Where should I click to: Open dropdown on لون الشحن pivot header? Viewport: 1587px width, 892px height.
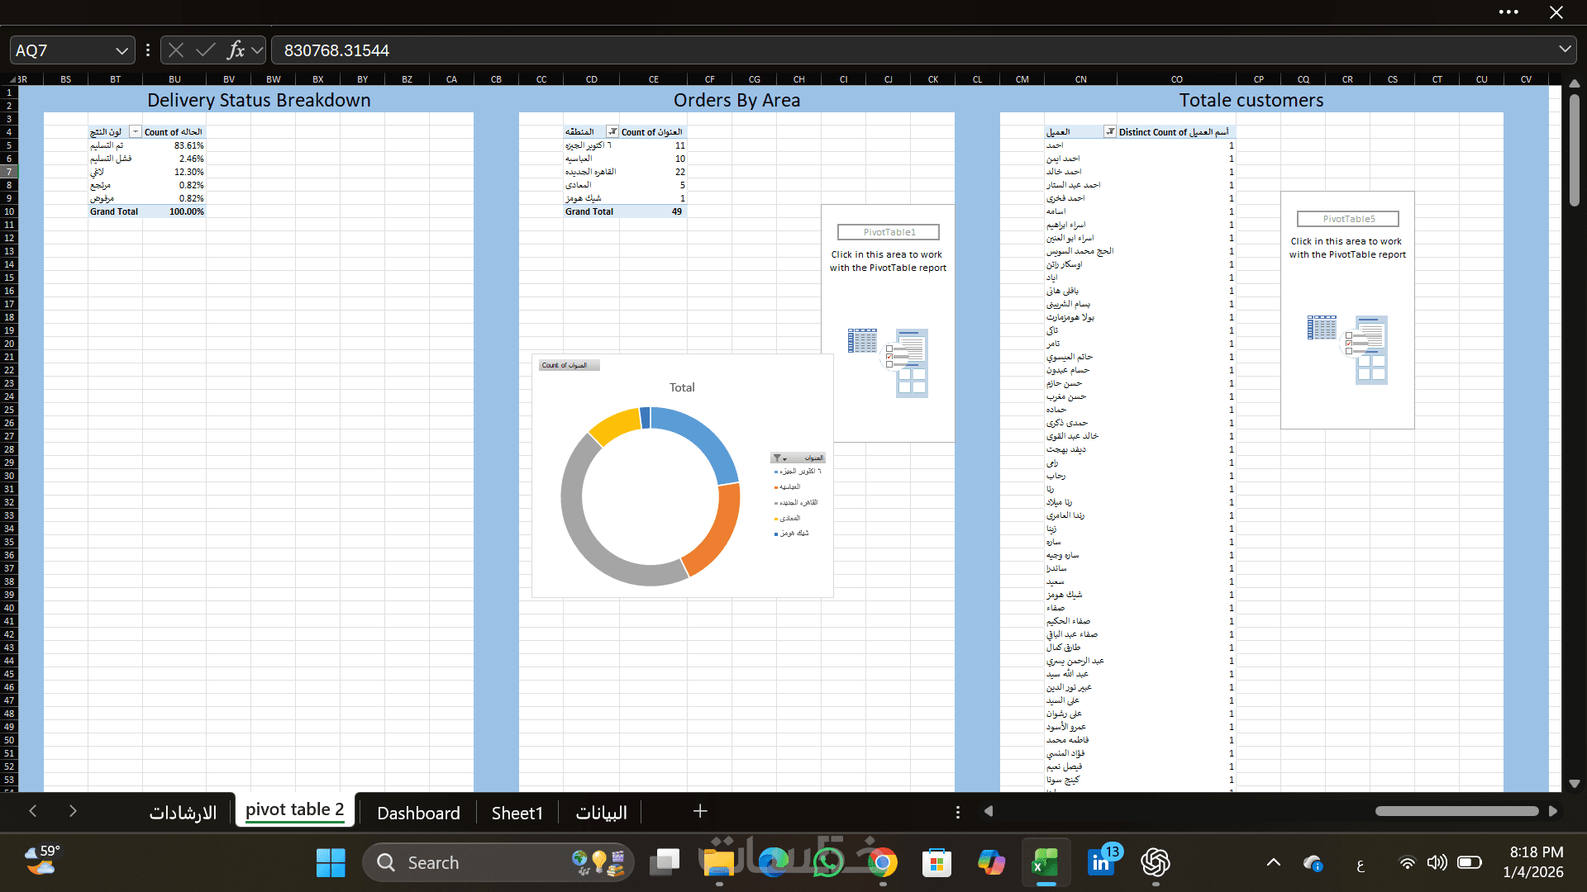[136, 132]
